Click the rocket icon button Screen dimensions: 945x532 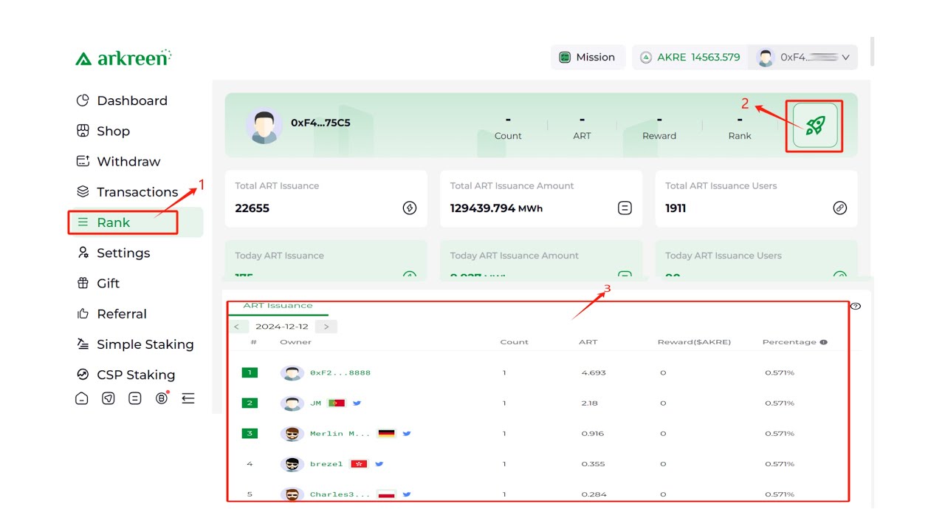[814, 126]
